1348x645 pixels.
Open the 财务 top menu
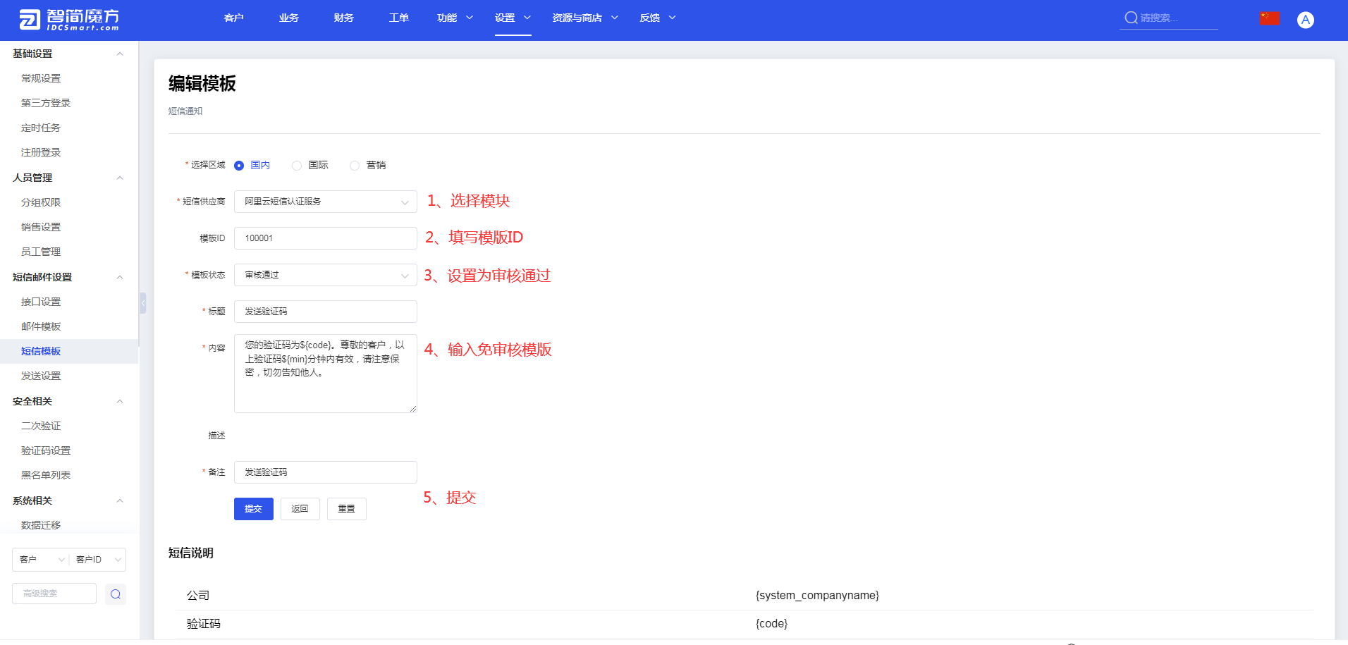click(344, 18)
